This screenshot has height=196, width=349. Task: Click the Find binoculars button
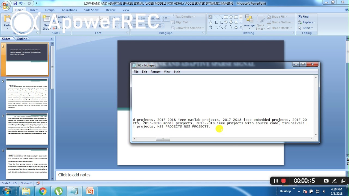point(303,17)
